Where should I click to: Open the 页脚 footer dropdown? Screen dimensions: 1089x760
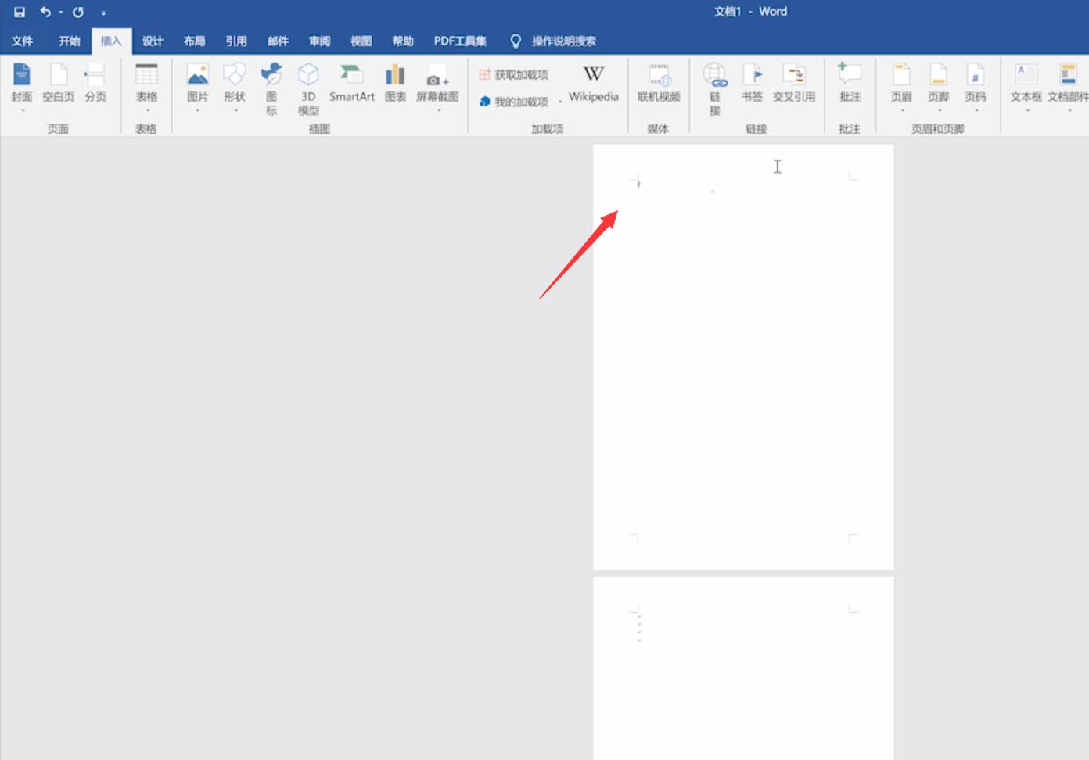[938, 87]
